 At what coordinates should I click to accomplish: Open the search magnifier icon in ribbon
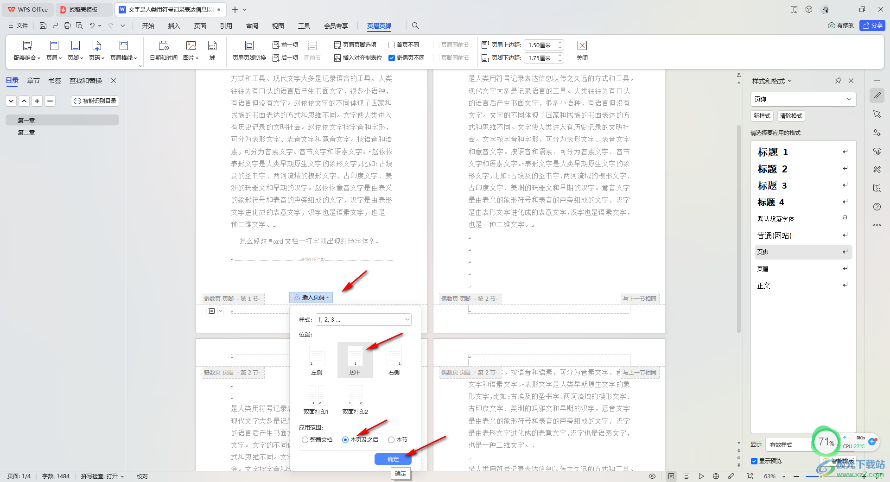[415, 25]
